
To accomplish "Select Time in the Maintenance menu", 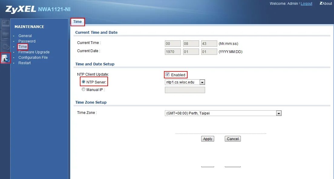I will (23, 47).
